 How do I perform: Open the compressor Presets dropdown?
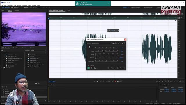click(x=101, y=43)
